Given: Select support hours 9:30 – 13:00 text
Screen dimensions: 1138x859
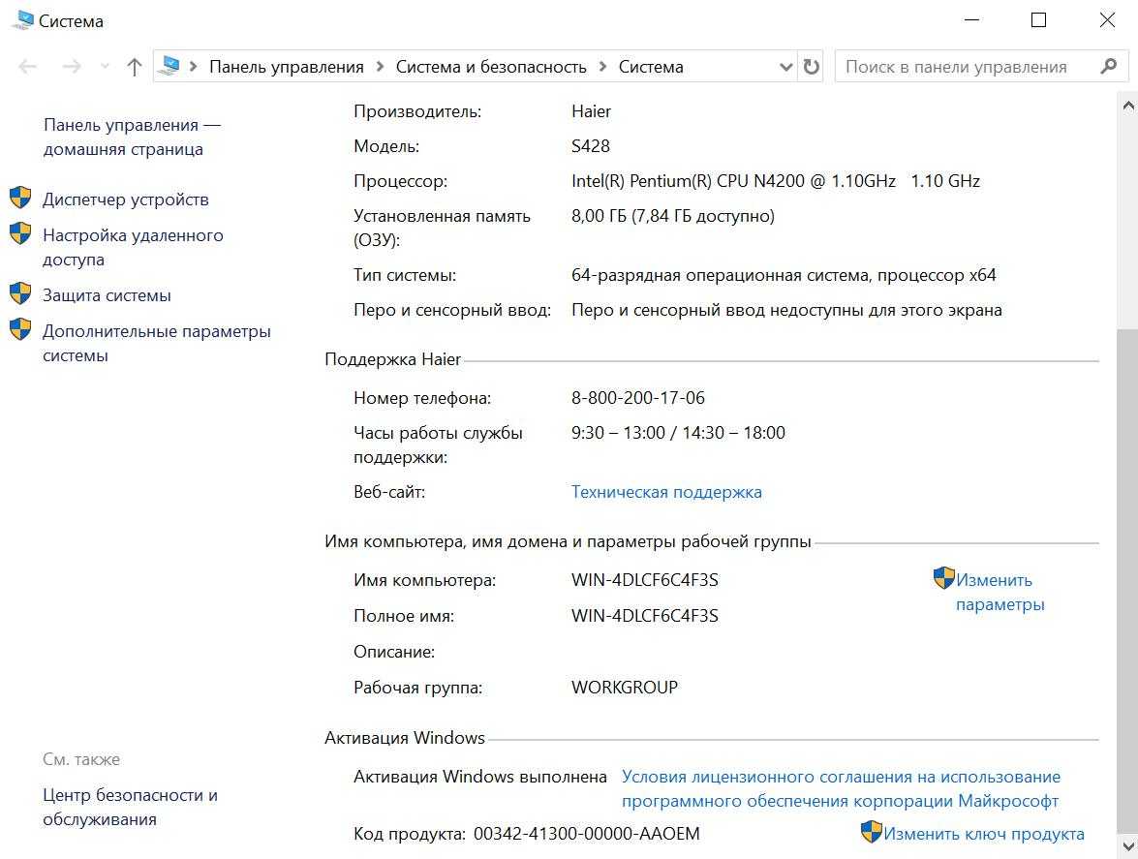Looking at the screenshot, I should 618,433.
